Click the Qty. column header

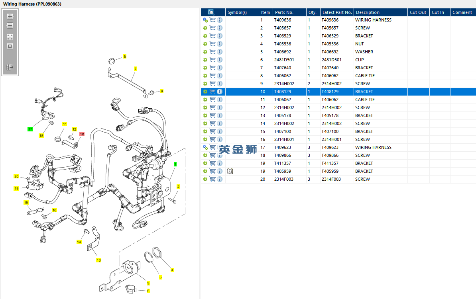tap(313, 12)
